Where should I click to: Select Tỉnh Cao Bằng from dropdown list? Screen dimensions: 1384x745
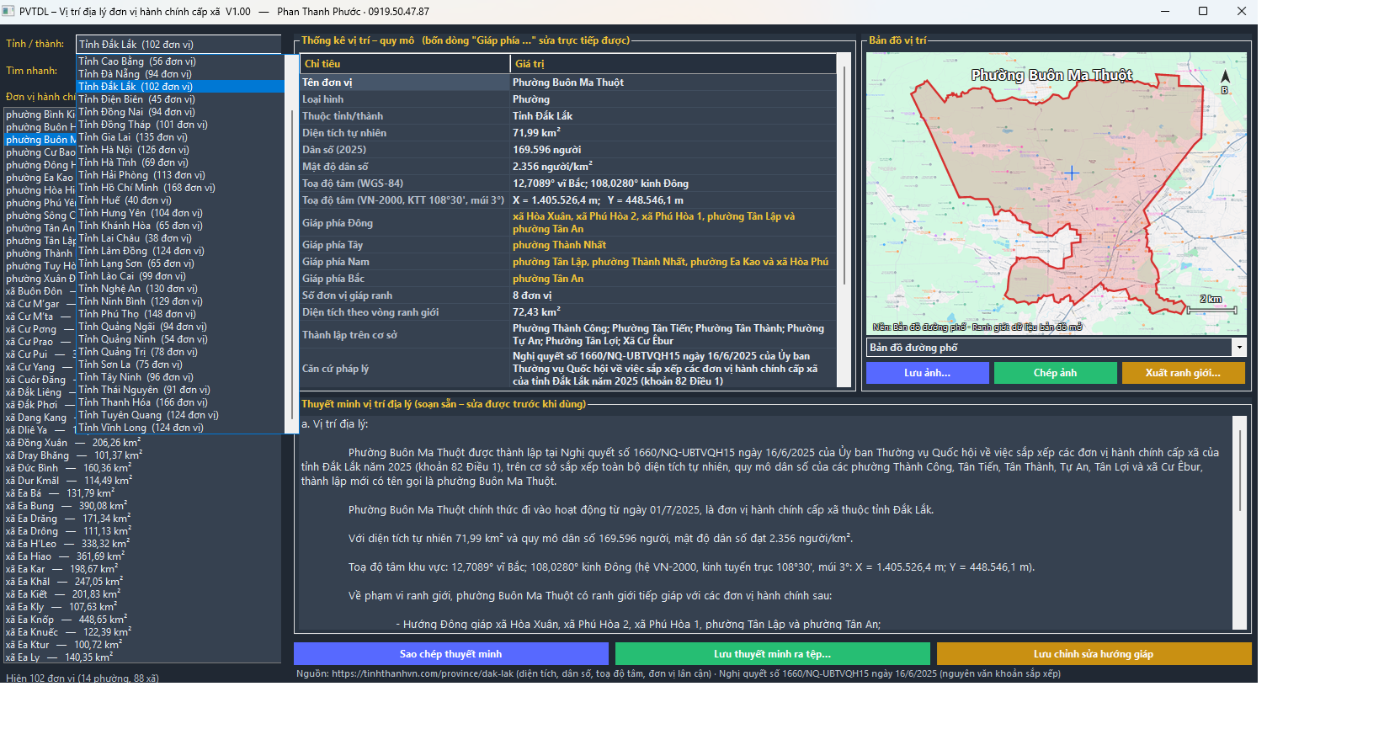[180, 61]
